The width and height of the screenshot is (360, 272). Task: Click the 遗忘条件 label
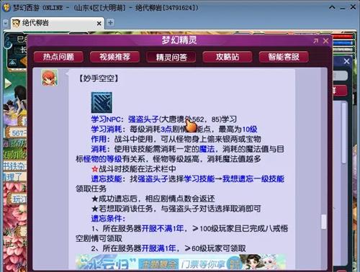108,219
